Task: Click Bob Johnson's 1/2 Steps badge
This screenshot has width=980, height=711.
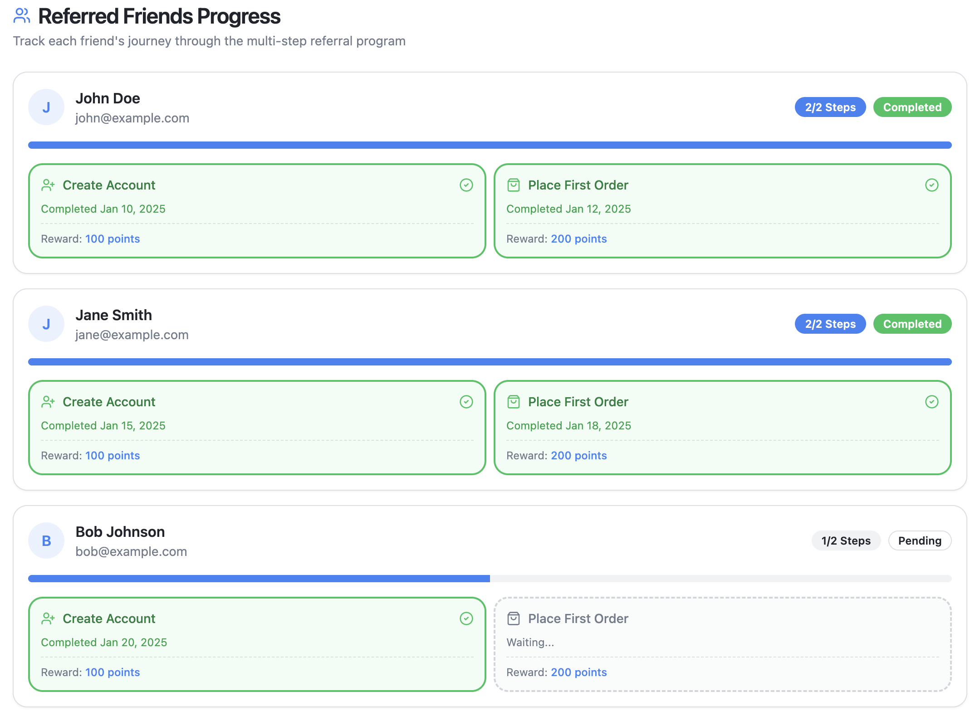Action: pyautogui.click(x=846, y=541)
